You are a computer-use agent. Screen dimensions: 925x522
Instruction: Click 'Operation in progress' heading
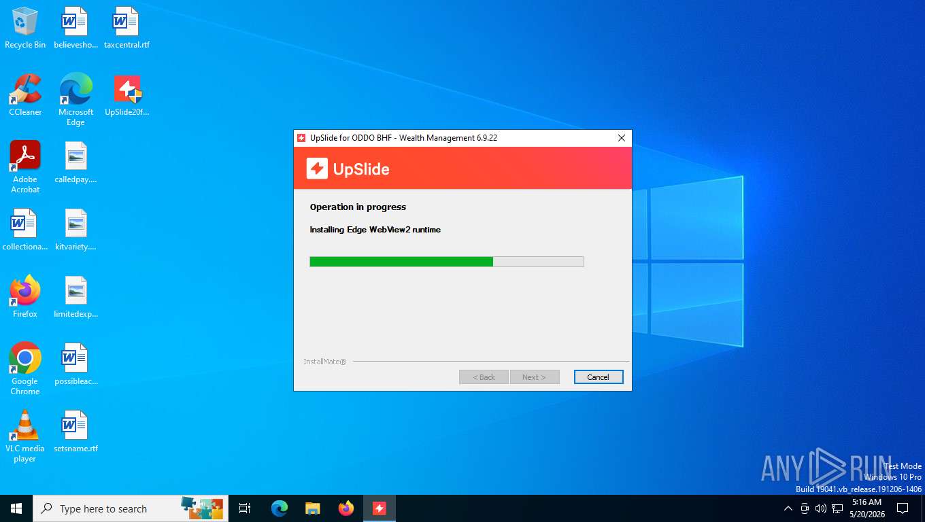(358, 207)
